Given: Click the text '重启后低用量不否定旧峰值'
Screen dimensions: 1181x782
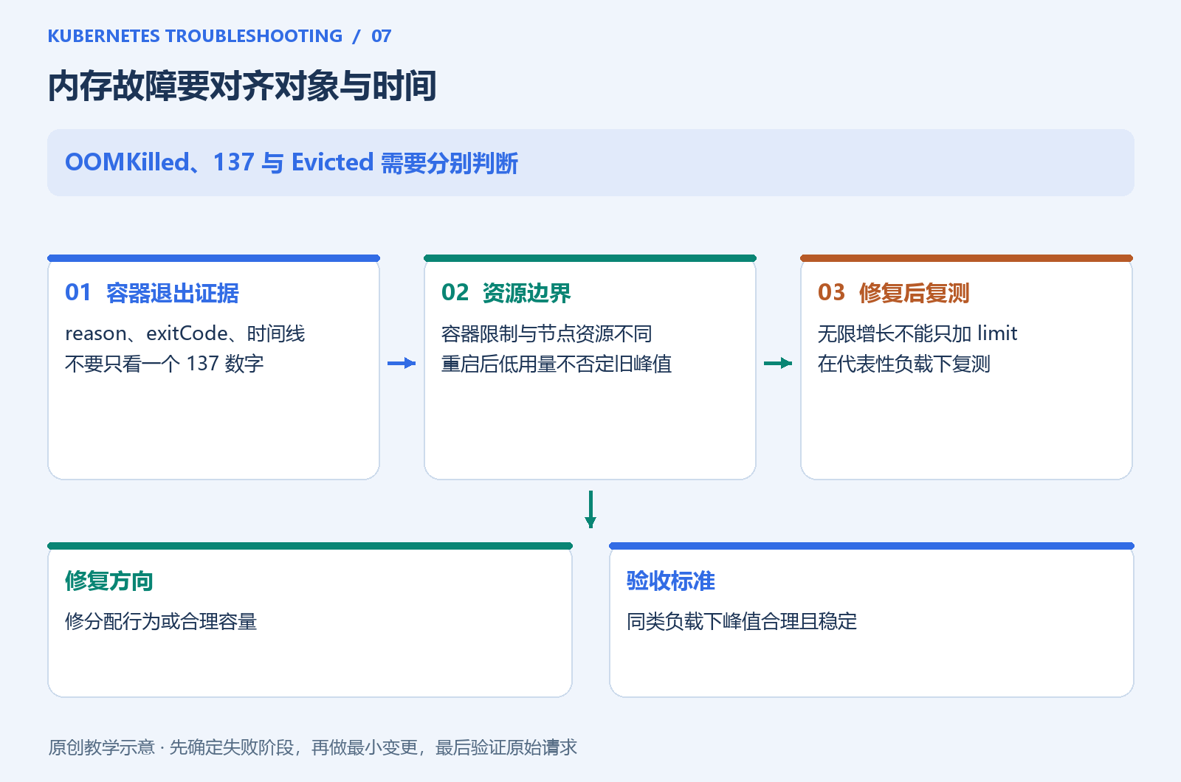Looking at the screenshot, I should [557, 364].
